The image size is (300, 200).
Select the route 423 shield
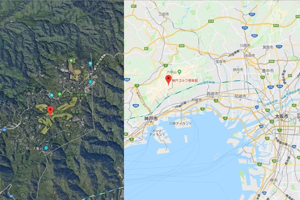254,36
